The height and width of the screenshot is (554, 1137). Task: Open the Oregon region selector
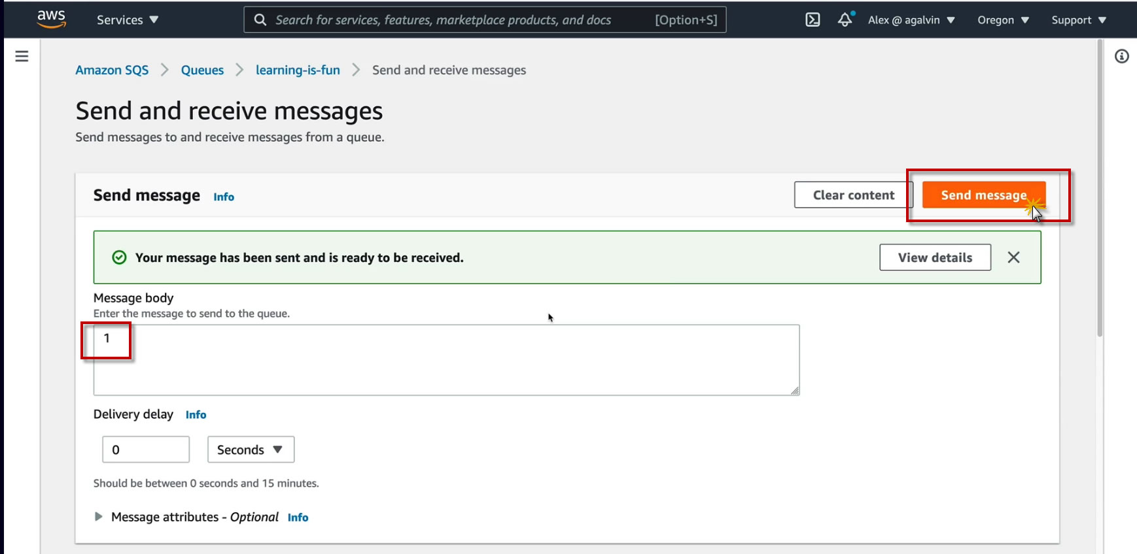coord(1003,20)
